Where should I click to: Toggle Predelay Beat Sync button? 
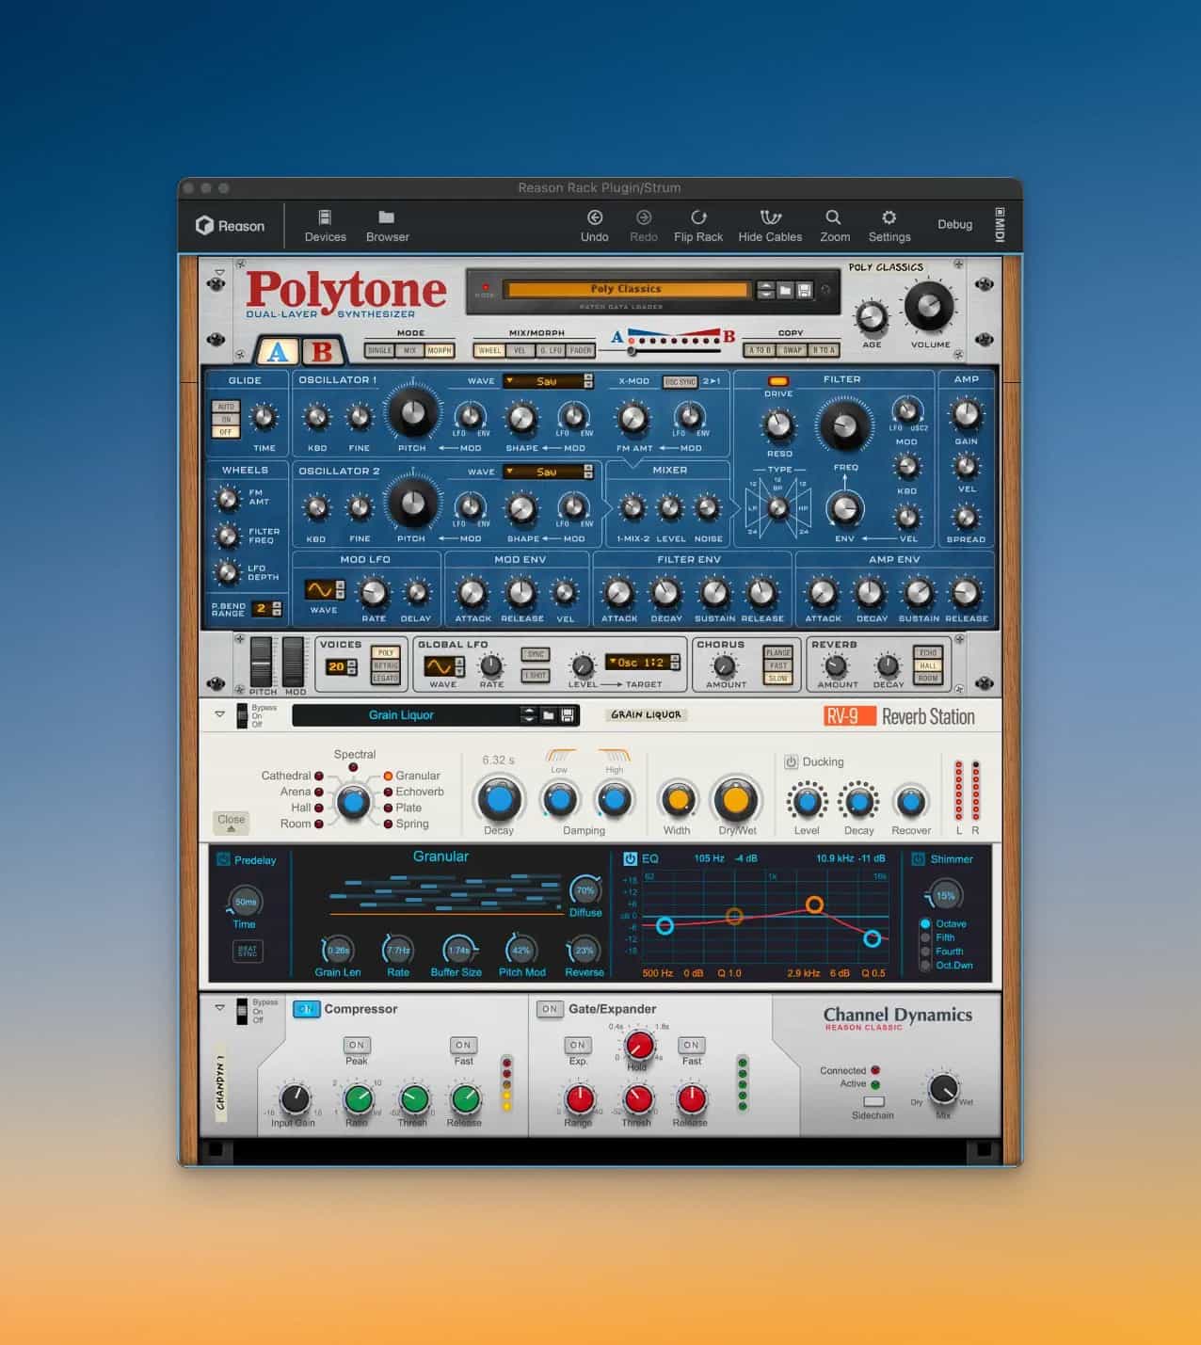(247, 951)
